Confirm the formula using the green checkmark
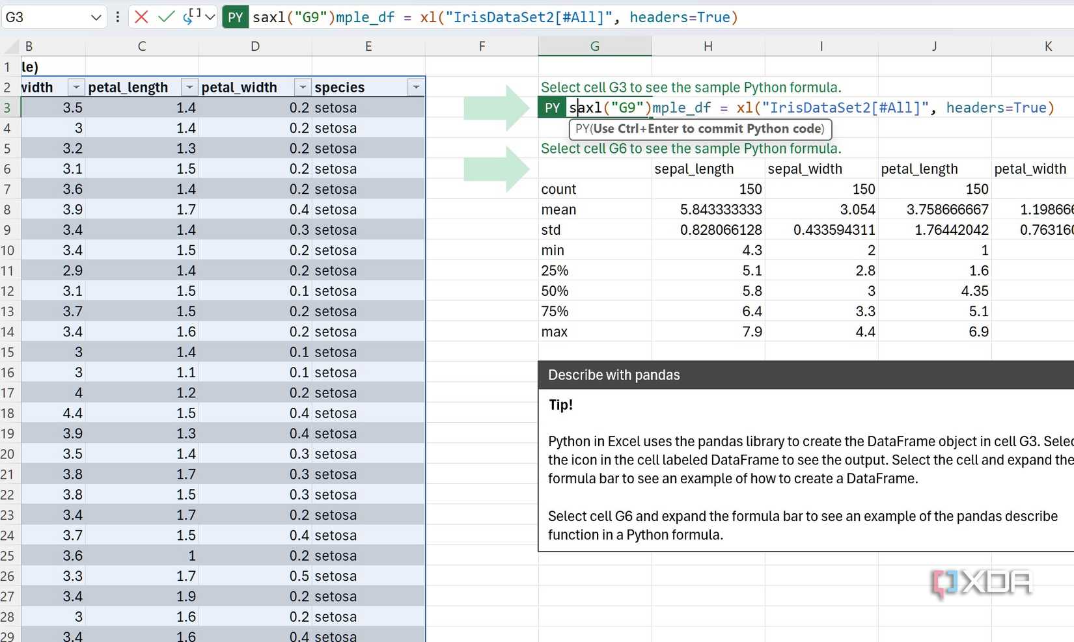The image size is (1074, 642). pos(165,17)
